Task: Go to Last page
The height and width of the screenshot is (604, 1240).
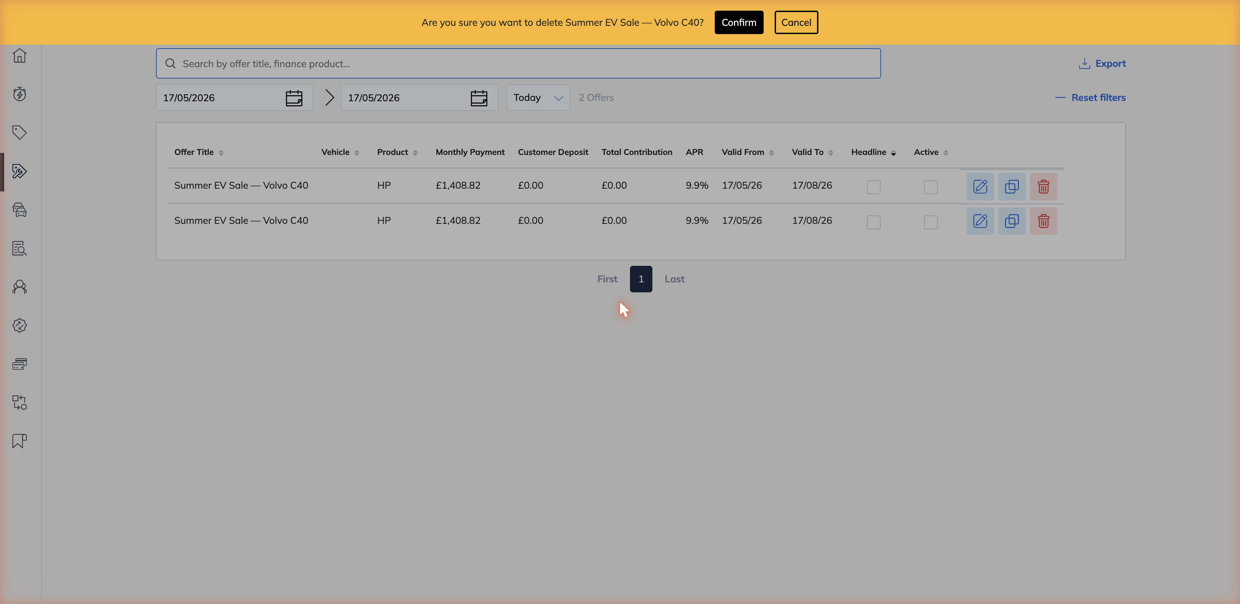Action: click(x=674, y=279)
